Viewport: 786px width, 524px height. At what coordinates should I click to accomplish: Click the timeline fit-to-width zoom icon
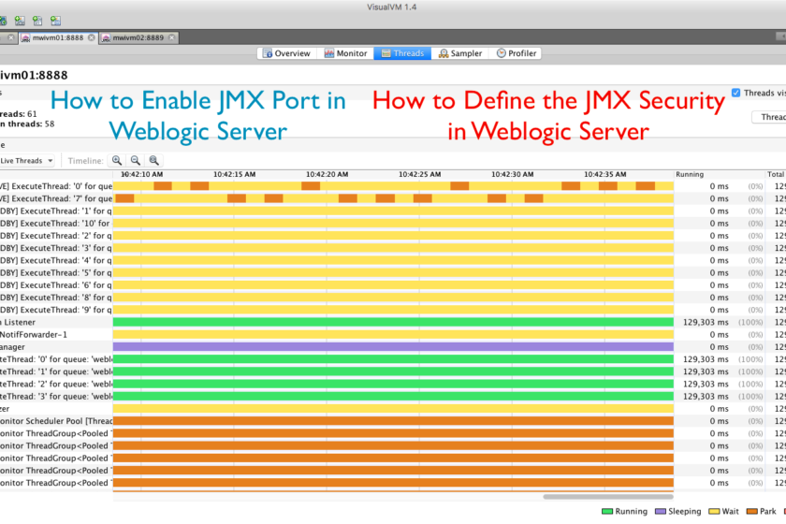pos(154,161)
